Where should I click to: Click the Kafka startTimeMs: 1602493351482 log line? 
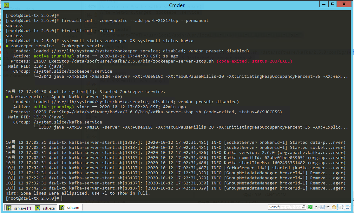pos(175,163)
